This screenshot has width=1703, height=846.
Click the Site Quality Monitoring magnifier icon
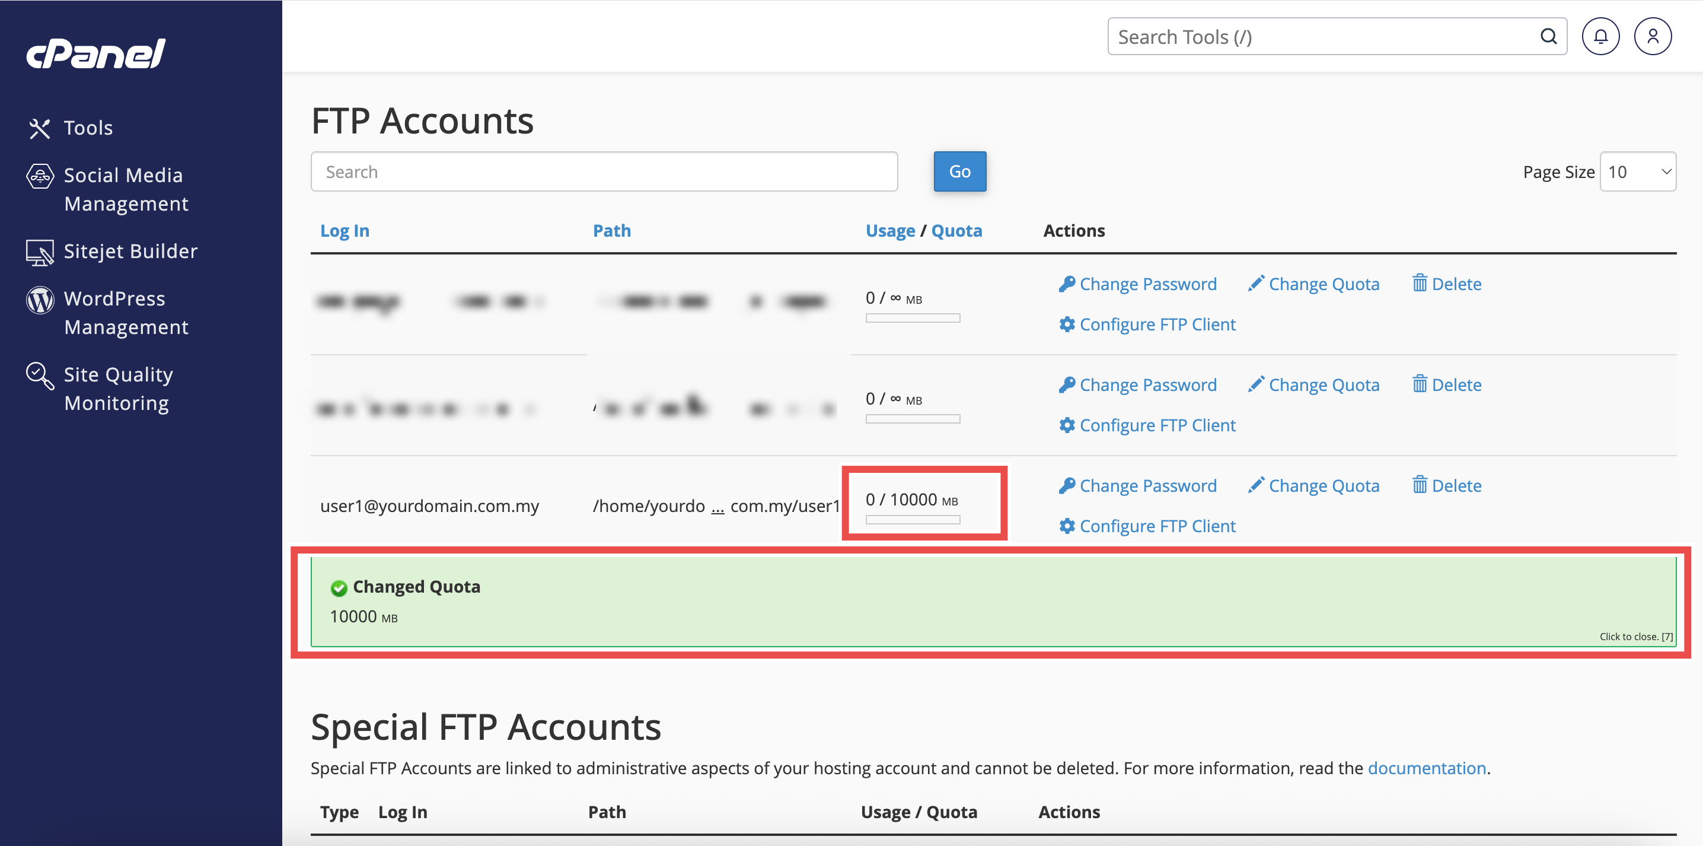[40, 376]
